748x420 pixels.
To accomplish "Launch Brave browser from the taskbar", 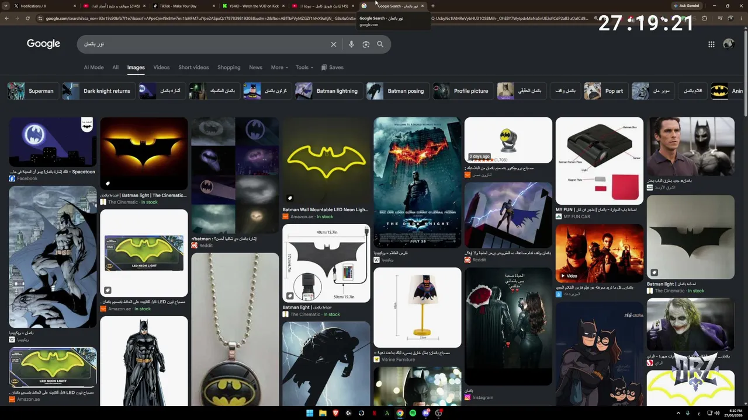I will pos(335,413).
